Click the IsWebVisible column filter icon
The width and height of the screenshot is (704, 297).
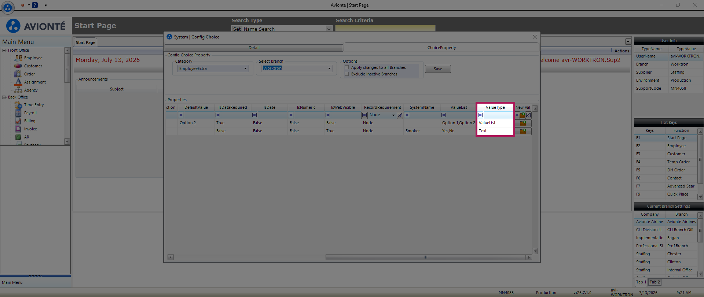point(328,115)
